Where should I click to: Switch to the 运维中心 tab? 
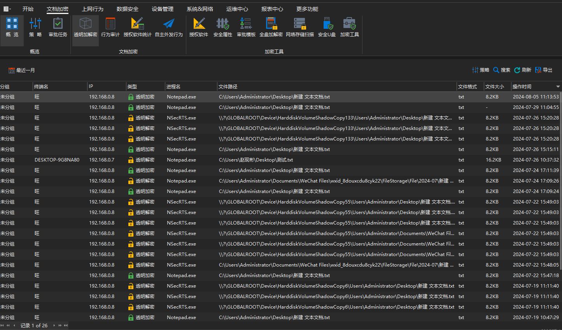click(237, 9)
